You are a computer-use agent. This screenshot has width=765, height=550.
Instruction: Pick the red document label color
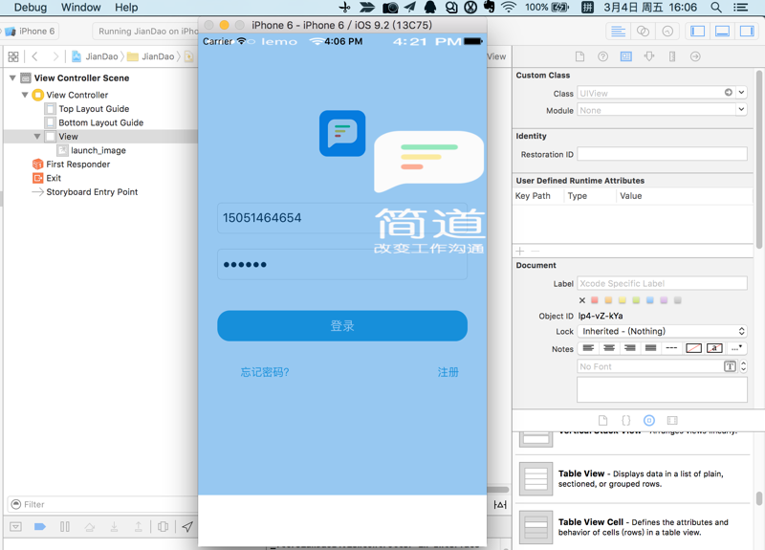point(595,300)
